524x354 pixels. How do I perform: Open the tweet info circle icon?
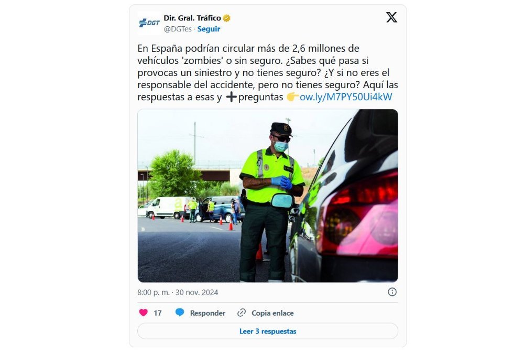pyautogui.click(x=392, y=292)
